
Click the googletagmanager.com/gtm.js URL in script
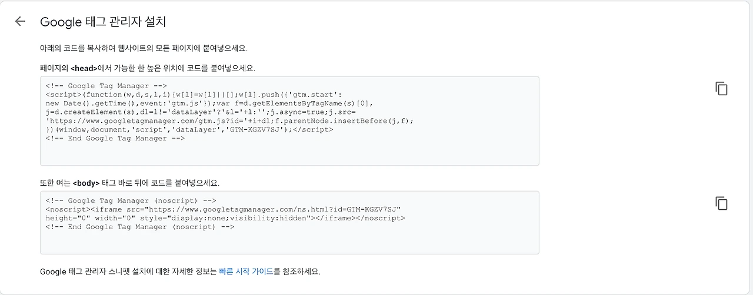pyautogui.click(x=154, y=121)
